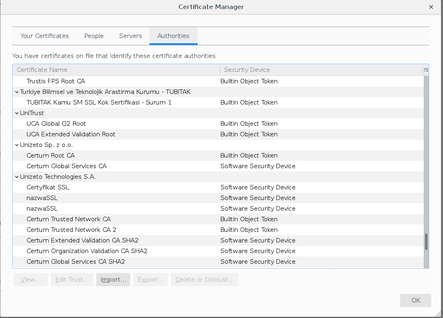Click the Export… button
Image resolution: width=443 pixels, height=318 pixels.
pyautogui.click(x=151, y=280)
